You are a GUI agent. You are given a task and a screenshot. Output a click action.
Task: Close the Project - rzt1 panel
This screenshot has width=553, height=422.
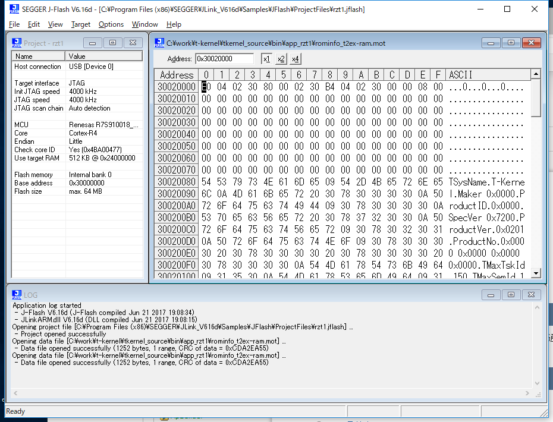coord(133,43)
